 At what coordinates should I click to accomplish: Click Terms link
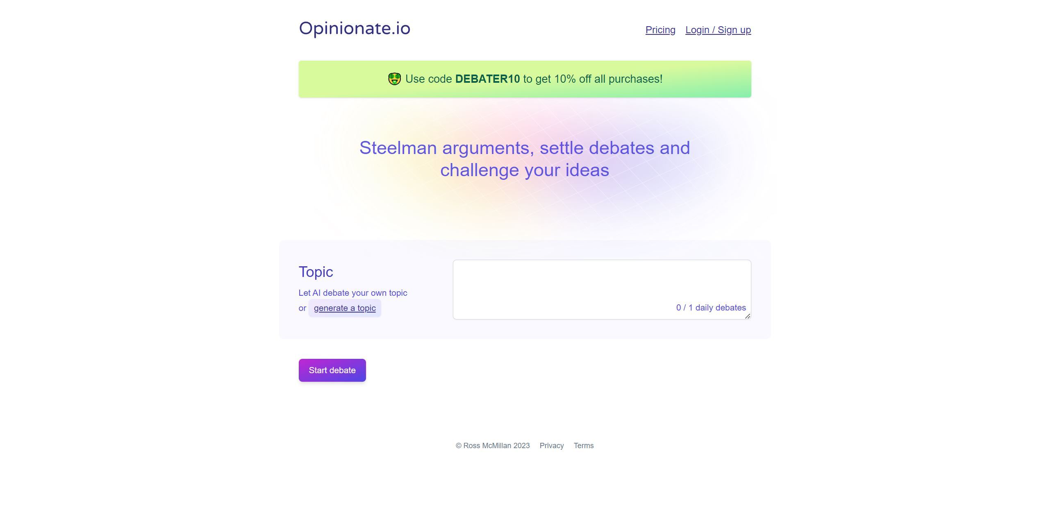(584, 446)
